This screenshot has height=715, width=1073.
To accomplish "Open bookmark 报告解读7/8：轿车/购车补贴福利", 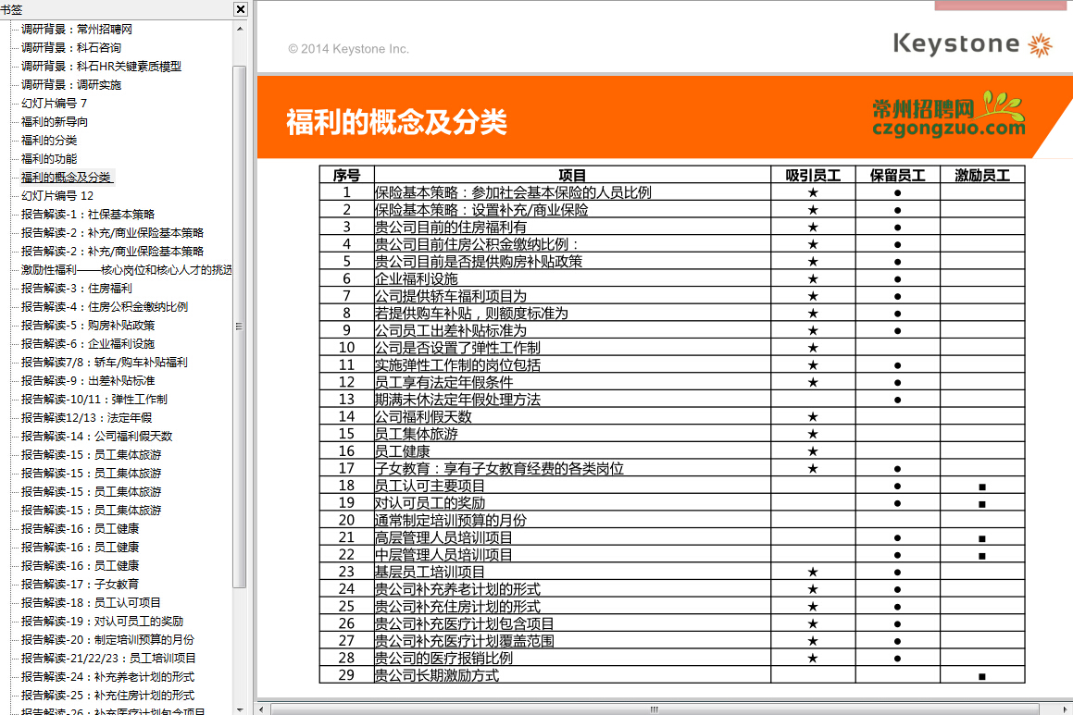I will coord(104,362).
